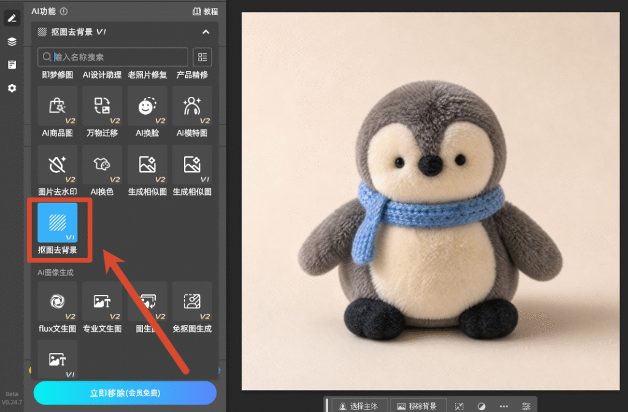
Task: Toggle the list view layout button
Action: pos(202,57)
